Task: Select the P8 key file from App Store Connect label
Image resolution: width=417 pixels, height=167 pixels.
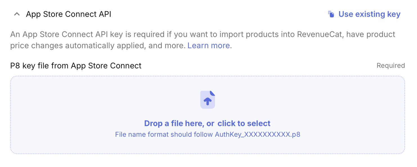Action: pyautogui.click(x=75, y=66)
